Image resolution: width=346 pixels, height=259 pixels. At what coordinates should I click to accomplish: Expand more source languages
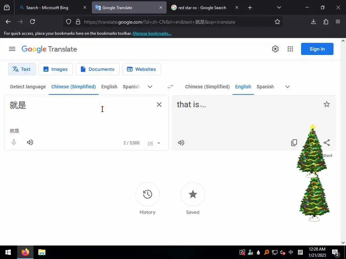pyautogui.click(x=150, y=87)
